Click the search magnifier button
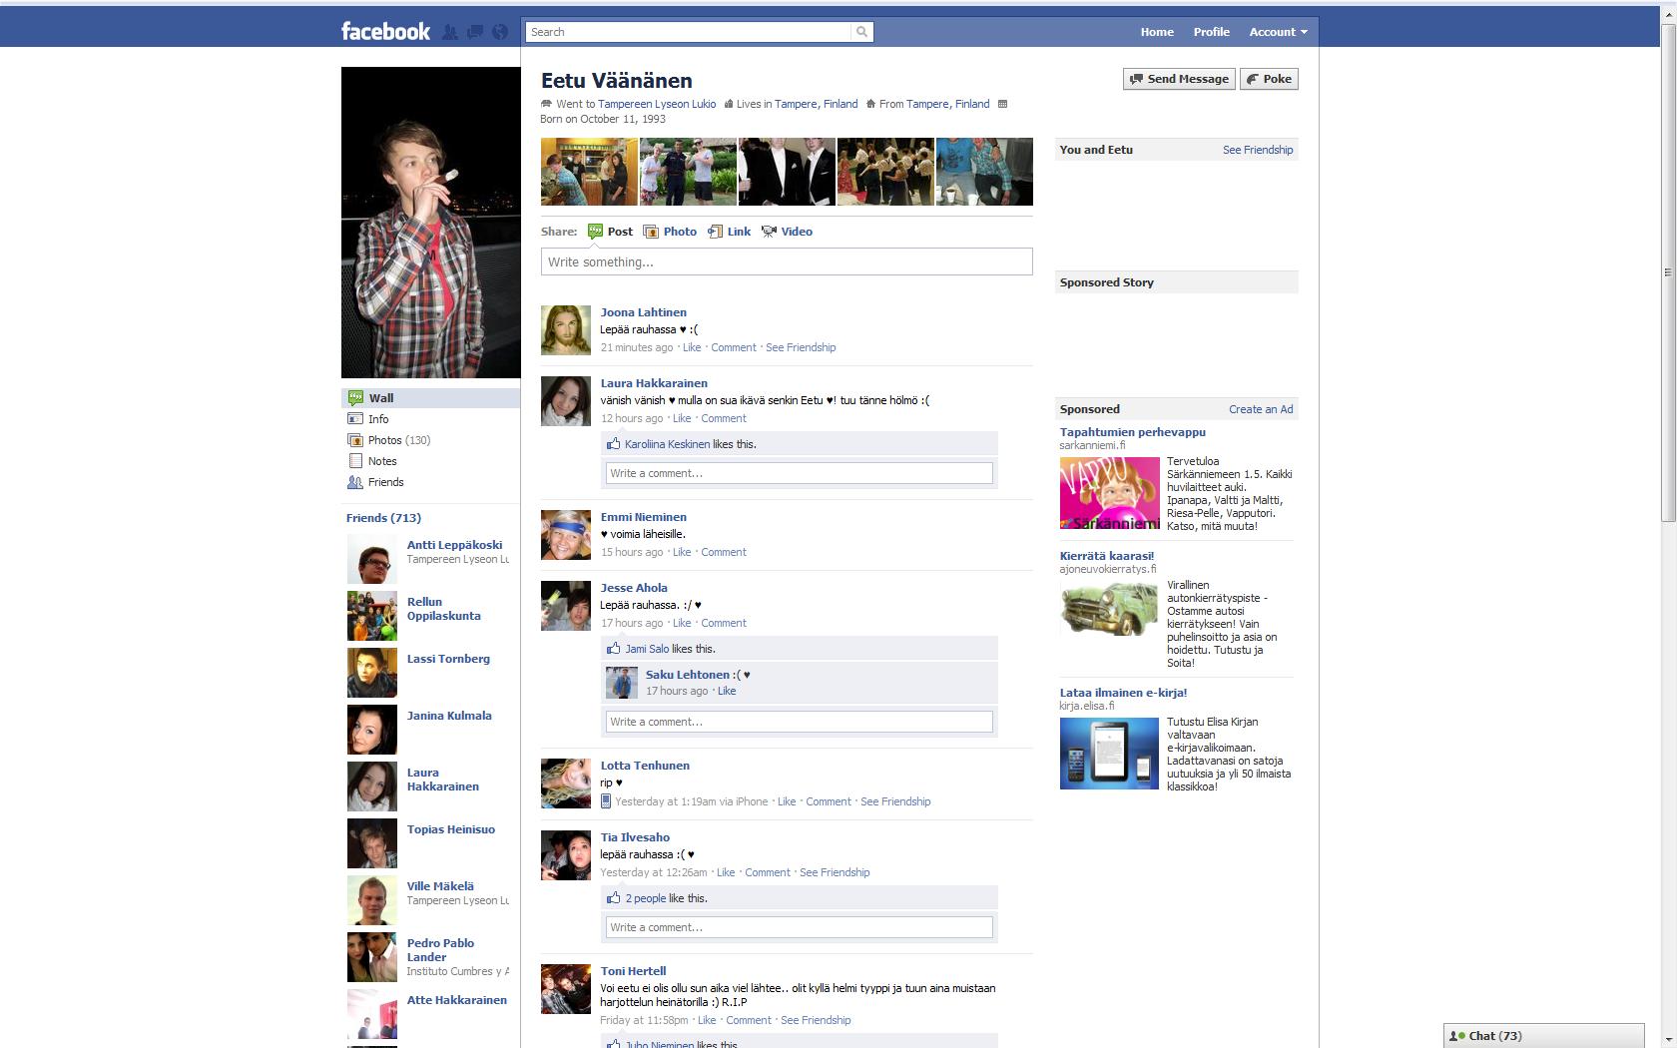This screenshot has height=1048, width=1677. 862,32
